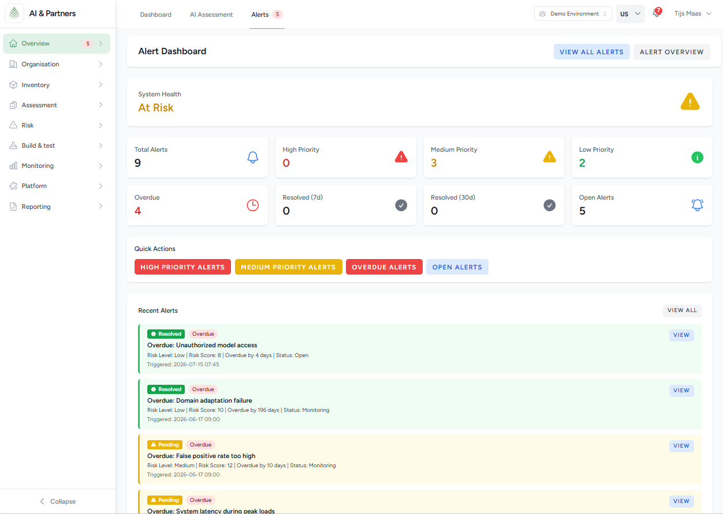Viewport: 723px width, 514px height.
Task: Click the Resolved (30d) checkmark icon
Action: (x=550, y=205)
